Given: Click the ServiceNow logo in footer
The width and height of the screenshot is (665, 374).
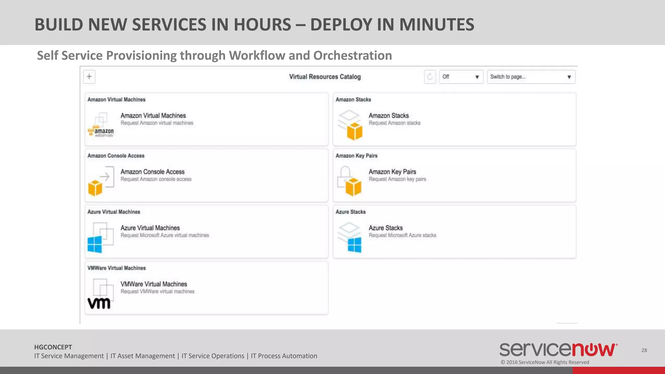Looking at the screenshot, I should coord(558,349).
